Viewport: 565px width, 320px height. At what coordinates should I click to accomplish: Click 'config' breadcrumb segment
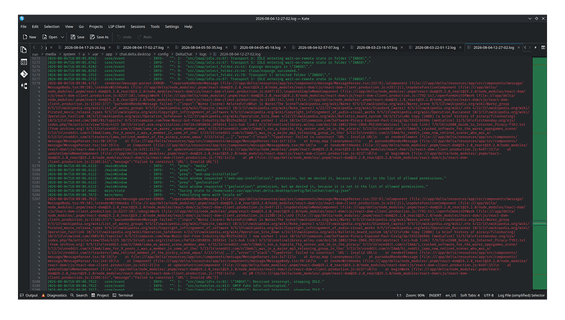pos(163,54)
